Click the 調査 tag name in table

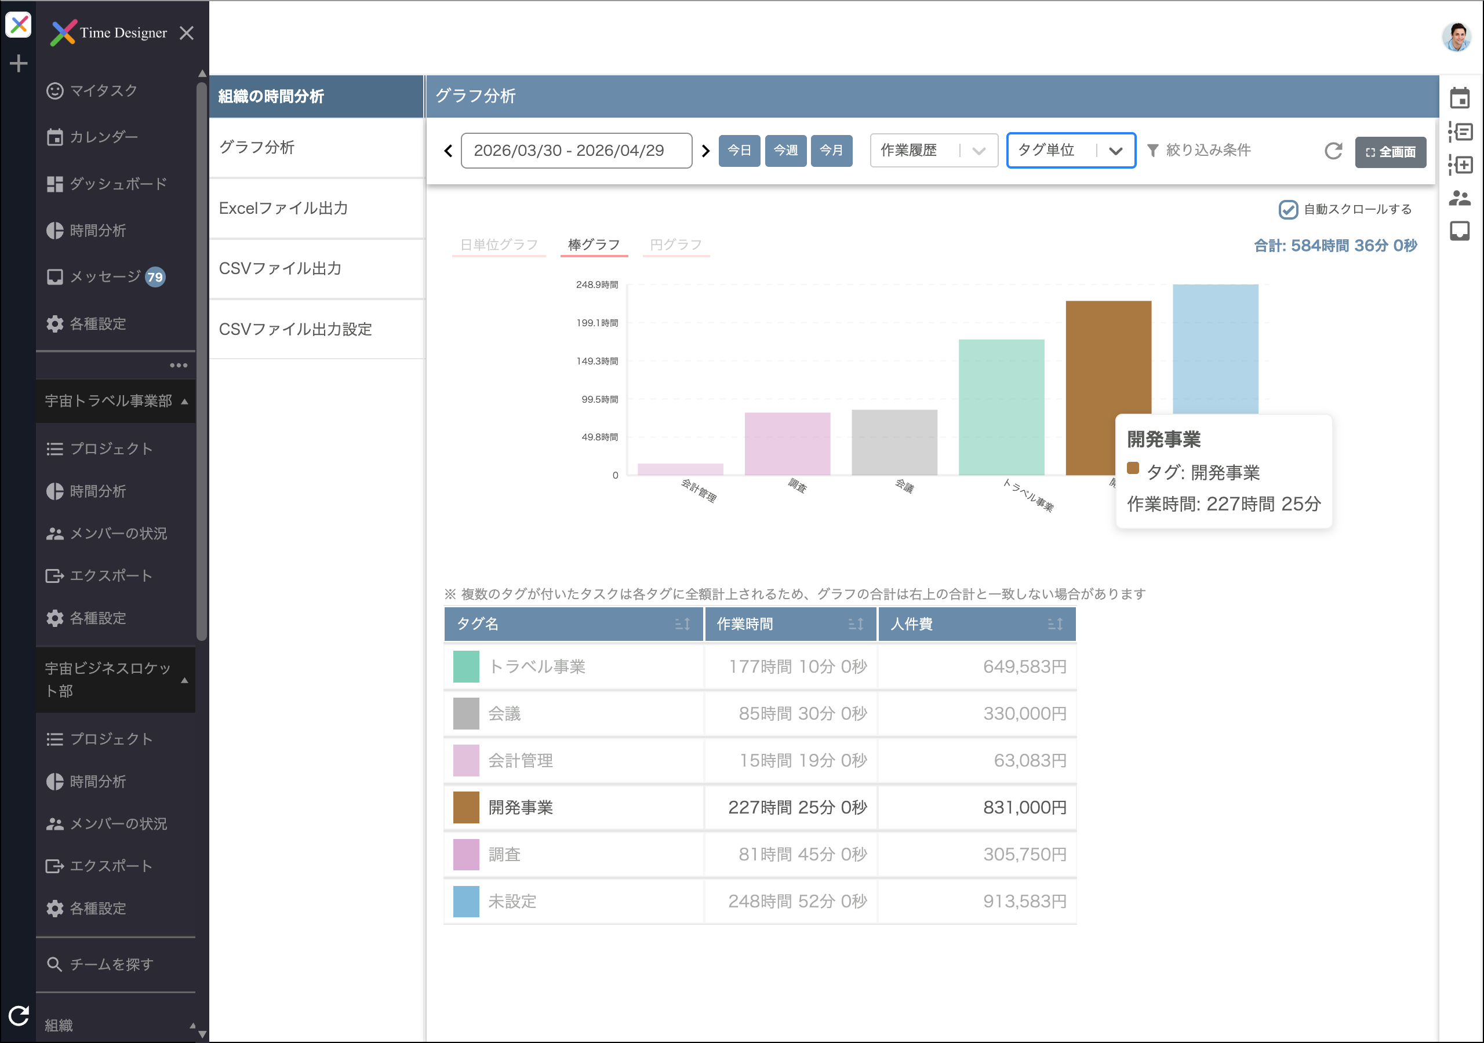(504, 854)
